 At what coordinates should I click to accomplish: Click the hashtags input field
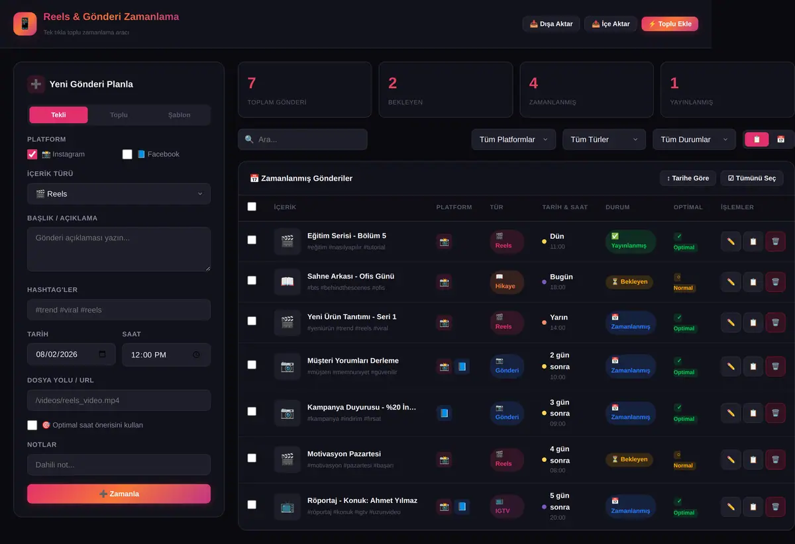point(119,310)
